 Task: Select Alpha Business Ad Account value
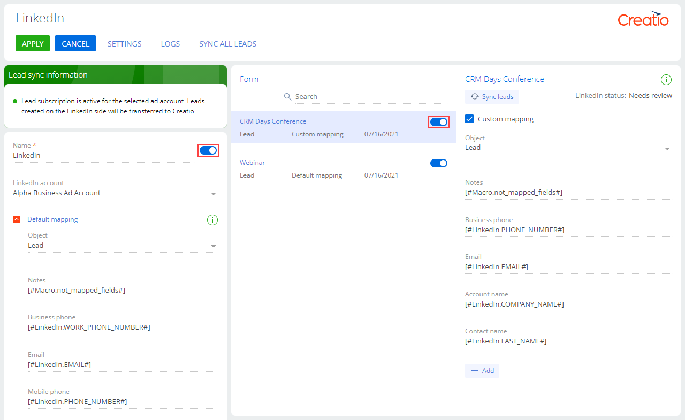coord(57,193)
